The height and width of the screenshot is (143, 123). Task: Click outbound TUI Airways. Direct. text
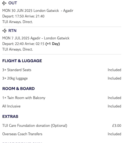click(18, 22)
